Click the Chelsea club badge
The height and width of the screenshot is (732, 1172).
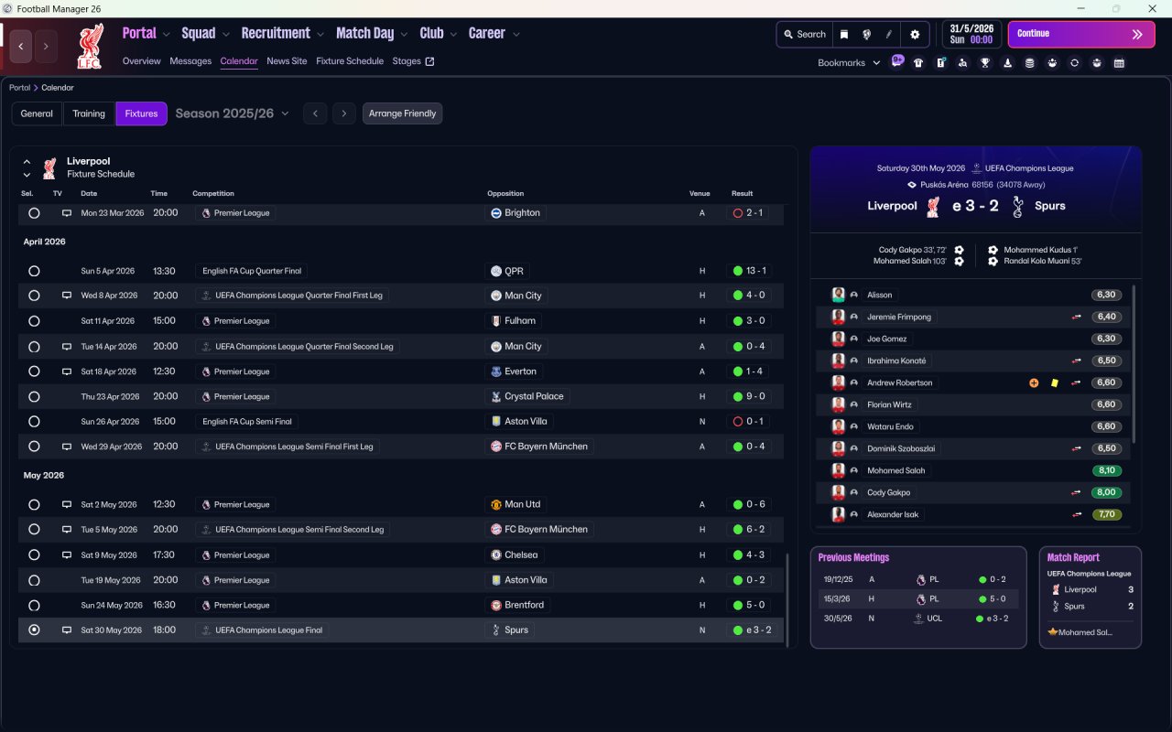[496, 555]
